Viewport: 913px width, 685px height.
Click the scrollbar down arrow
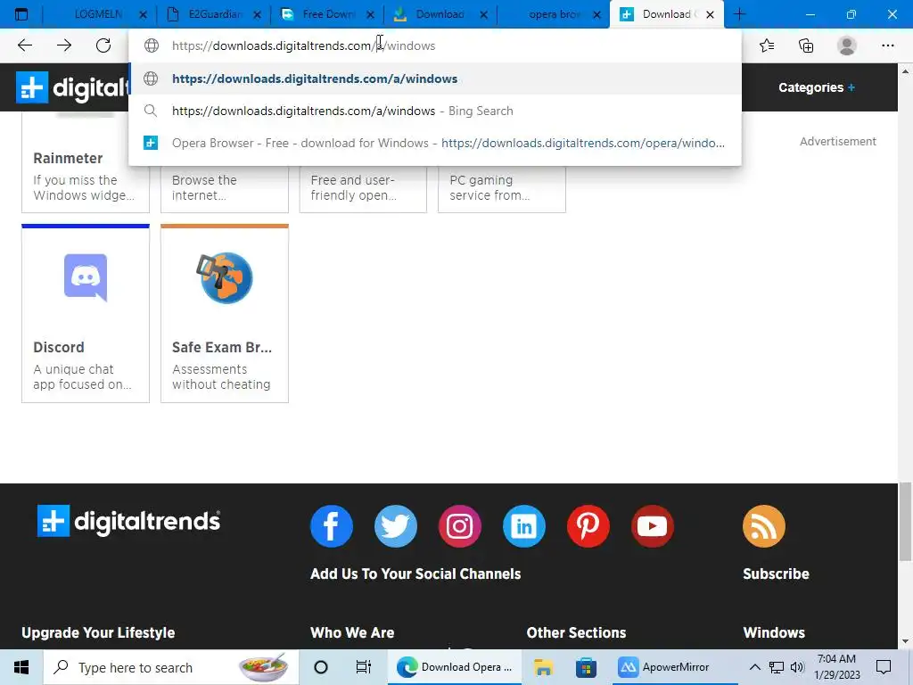coord(905,641)
